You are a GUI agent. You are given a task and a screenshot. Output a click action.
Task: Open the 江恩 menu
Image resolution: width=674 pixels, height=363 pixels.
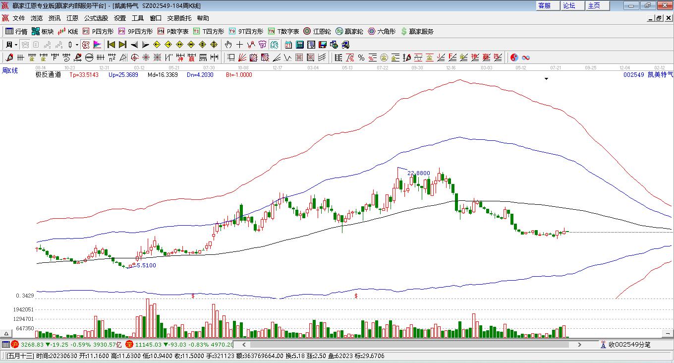[72, 18]
